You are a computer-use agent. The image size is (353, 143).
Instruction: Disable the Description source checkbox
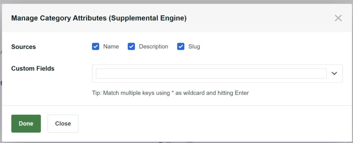point(131,47)
